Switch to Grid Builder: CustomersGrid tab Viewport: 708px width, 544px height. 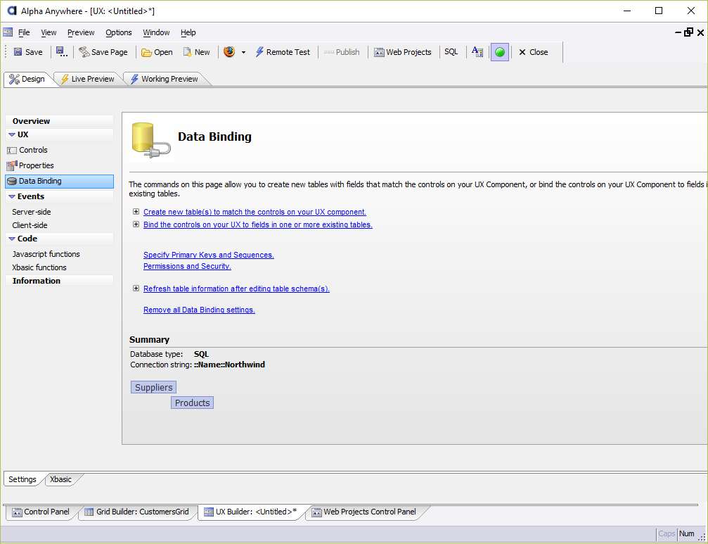(137, 512)
